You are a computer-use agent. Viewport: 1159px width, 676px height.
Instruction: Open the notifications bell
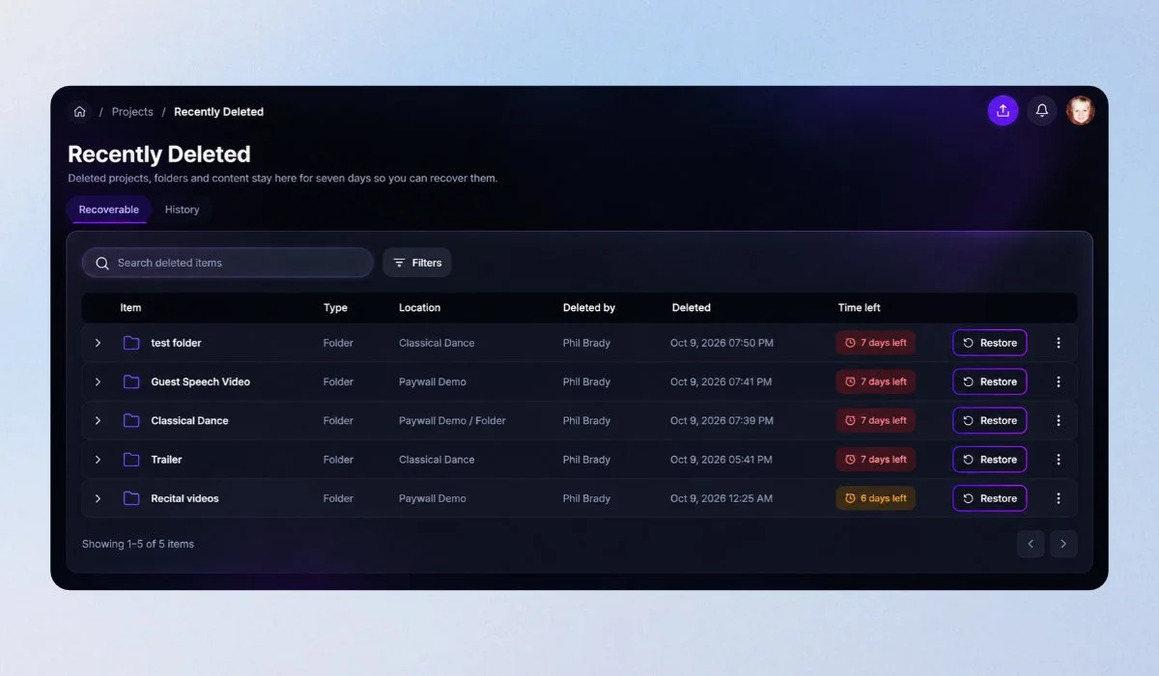coord(1042,111)
